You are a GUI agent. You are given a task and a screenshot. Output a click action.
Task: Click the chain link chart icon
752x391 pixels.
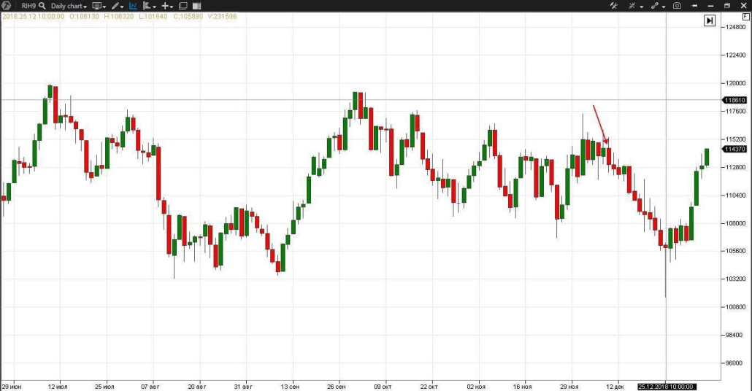[x=655, y=6]
